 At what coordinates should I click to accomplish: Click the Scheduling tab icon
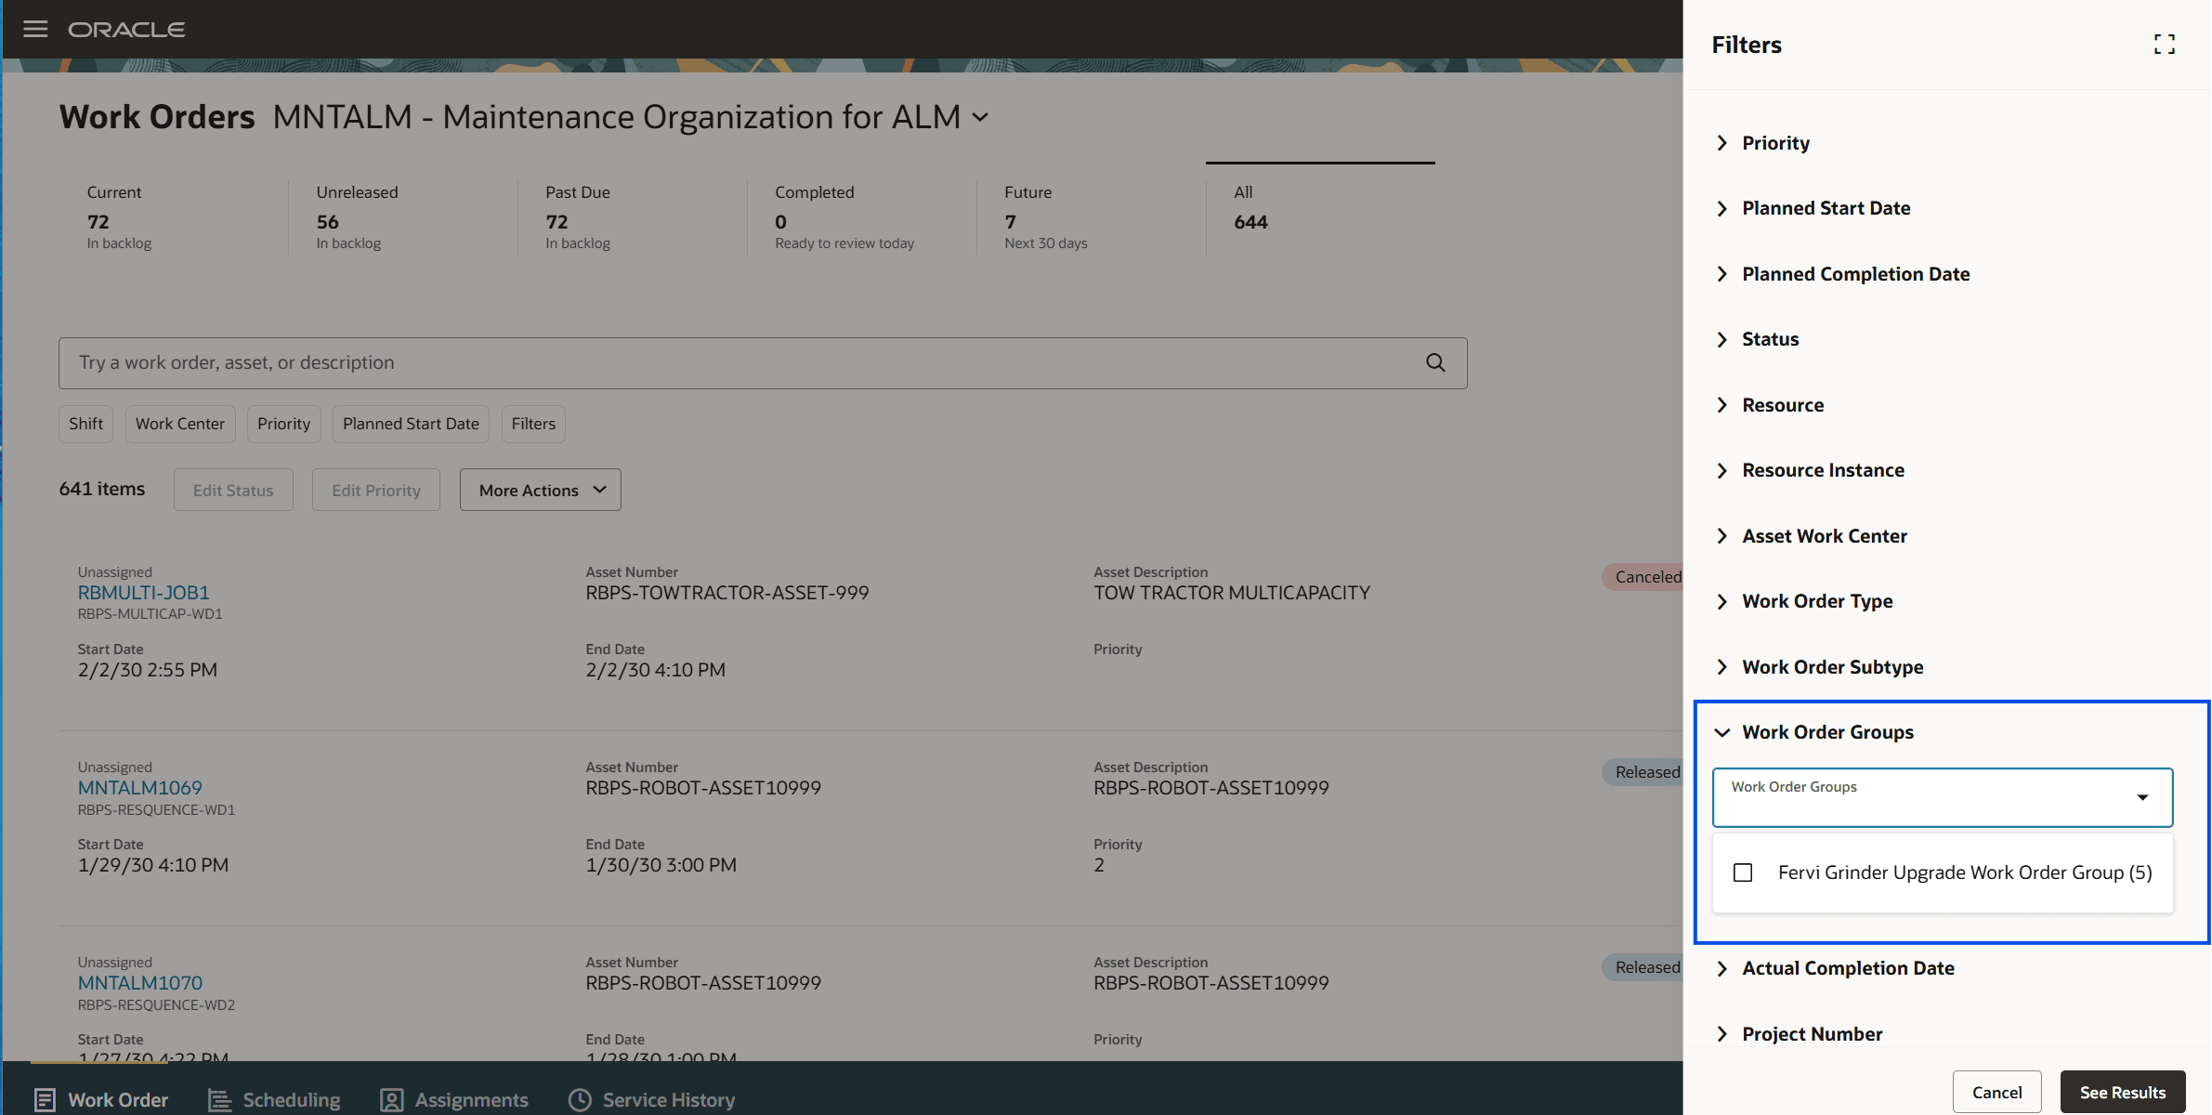[220, 1099]
